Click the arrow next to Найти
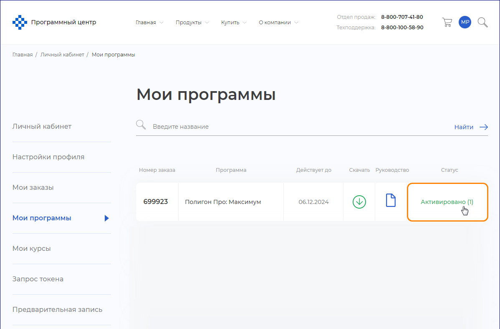 (484, 127)
